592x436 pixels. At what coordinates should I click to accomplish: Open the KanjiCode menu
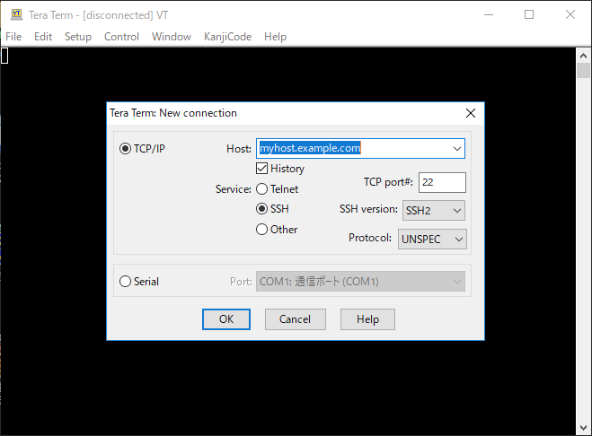pyautogui.click(x=227, y=37)
